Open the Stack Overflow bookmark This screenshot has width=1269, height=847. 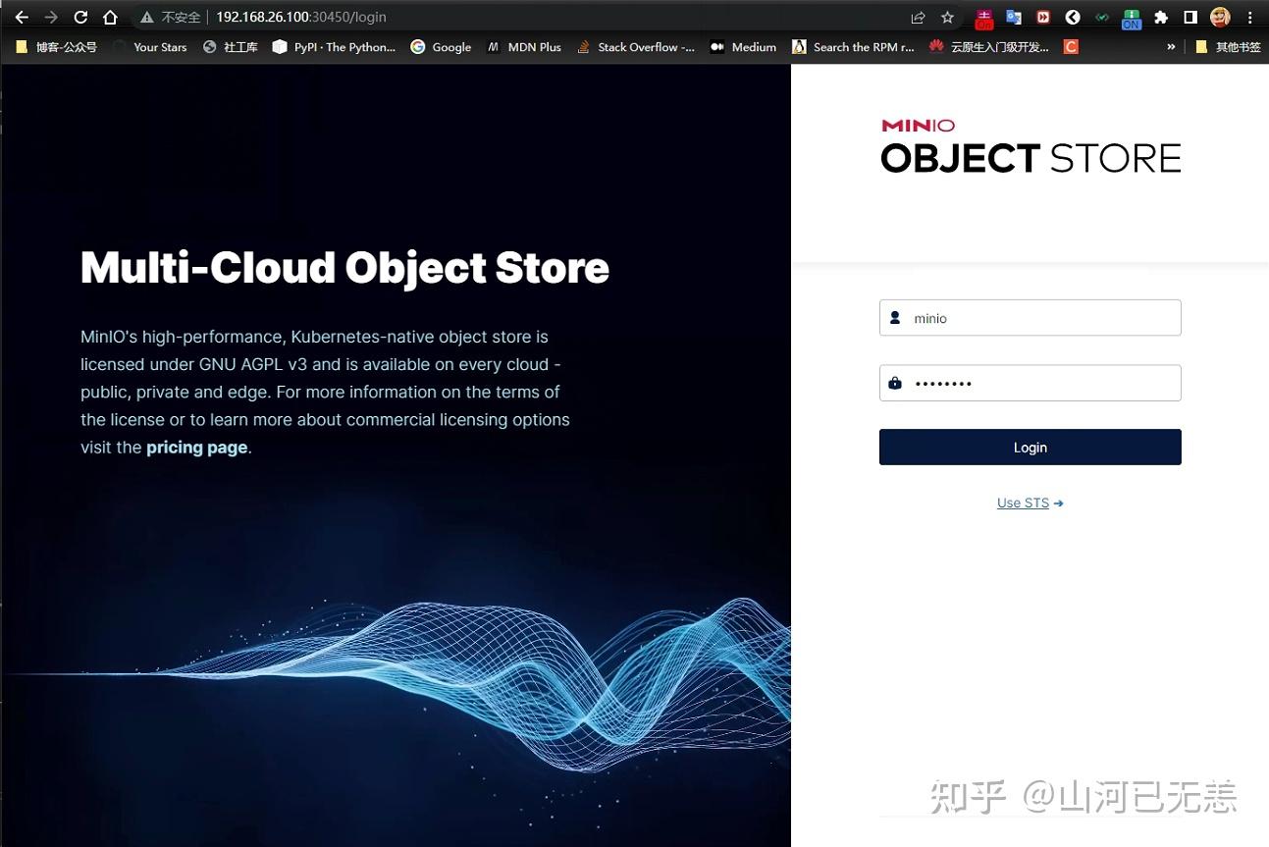pyautogui.click(x=636, y=47)
